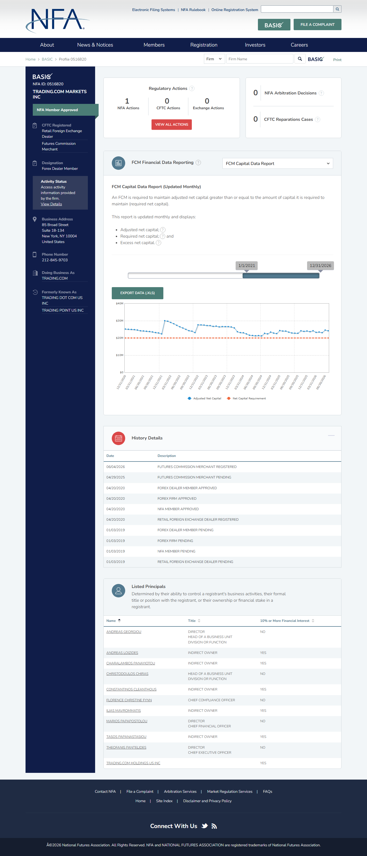Click the NFA Arbitration Decisions help icon
This screenshot has height=856, width=367.
321,93
